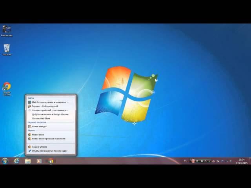
Task: Click the Windows Start orb
Action: tap(5, 161)
